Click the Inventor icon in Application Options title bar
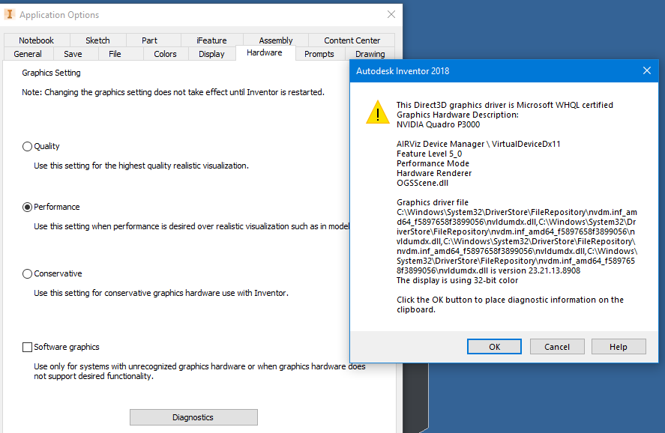This screenshot has height=433, width=665. click(9, 14)
